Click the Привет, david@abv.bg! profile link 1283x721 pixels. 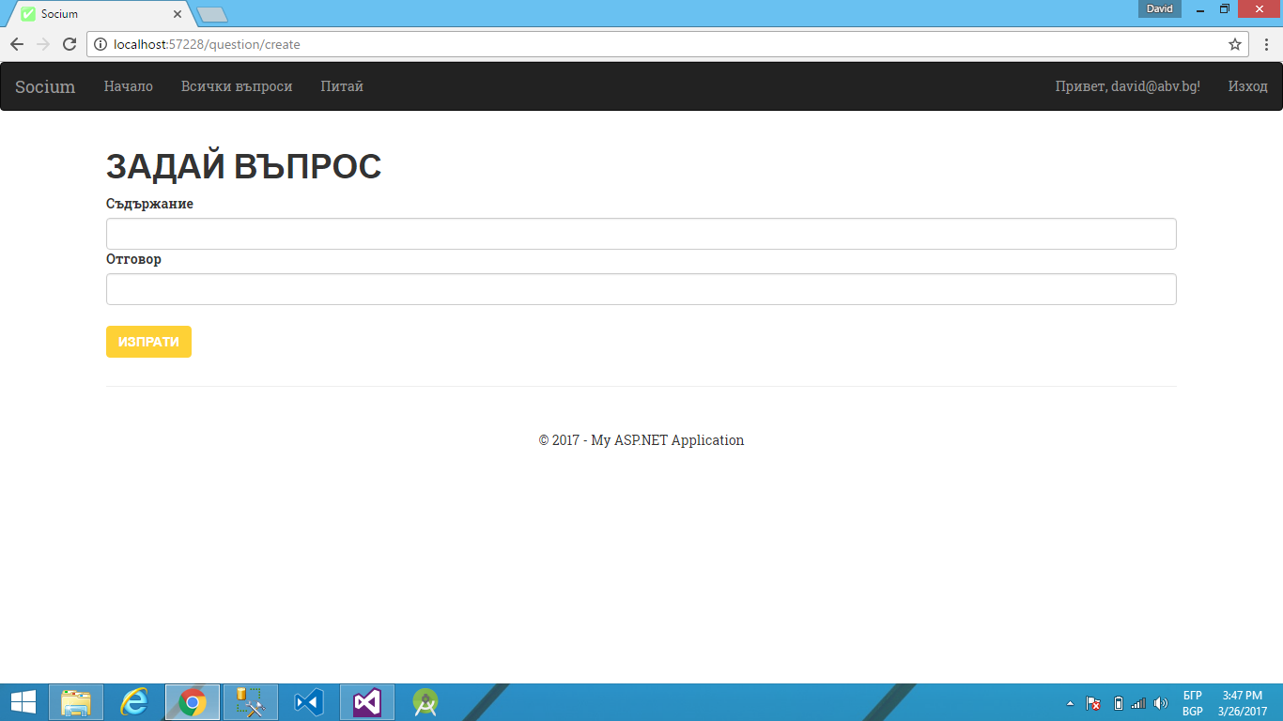pos(1127,86)
